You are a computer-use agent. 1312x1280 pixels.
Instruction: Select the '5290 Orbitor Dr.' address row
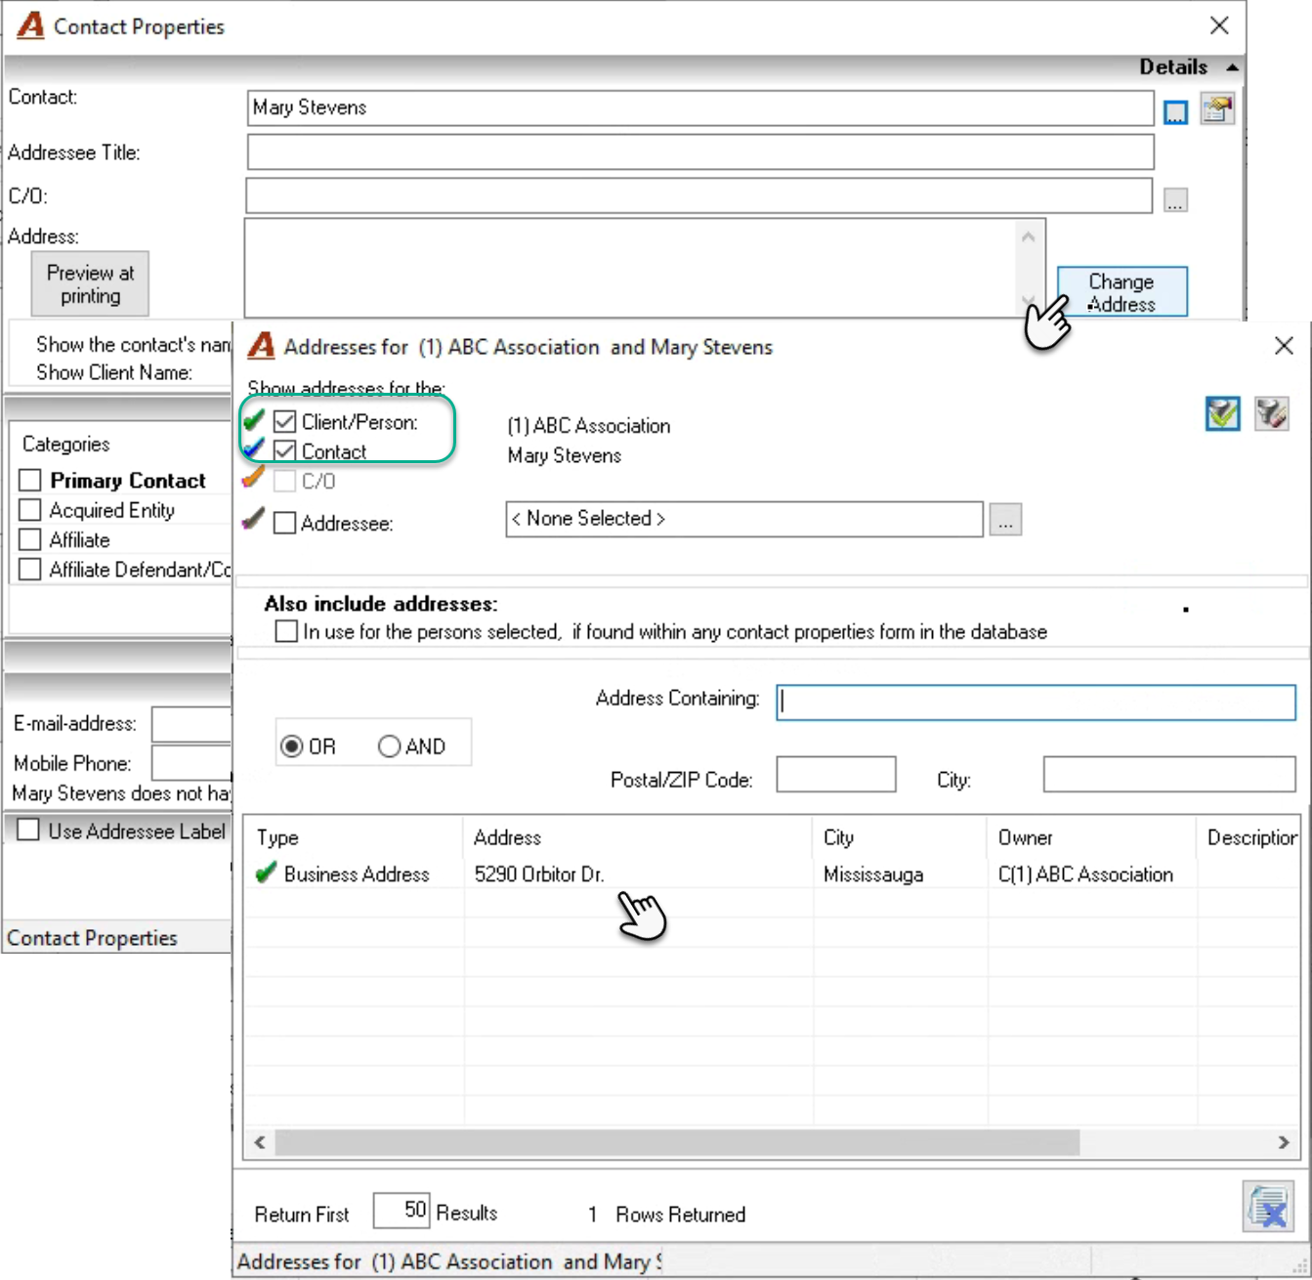[772, 875]
